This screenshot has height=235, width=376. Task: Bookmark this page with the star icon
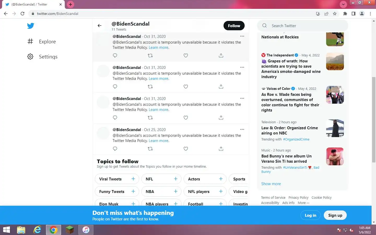click(x=335, y=14)
